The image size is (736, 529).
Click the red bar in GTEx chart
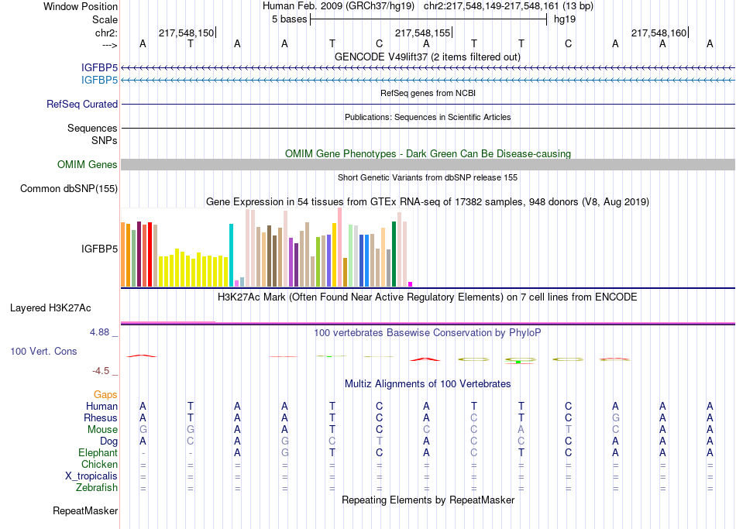point(150,254)
